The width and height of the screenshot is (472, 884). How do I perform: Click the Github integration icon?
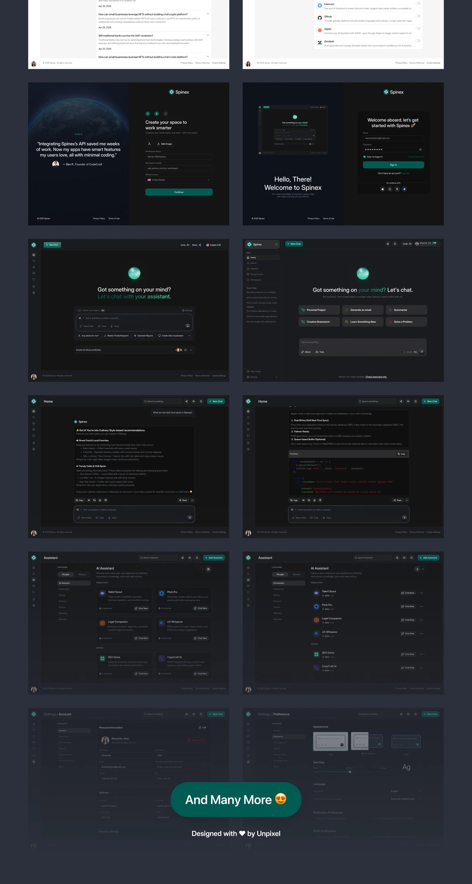[320, 18]
